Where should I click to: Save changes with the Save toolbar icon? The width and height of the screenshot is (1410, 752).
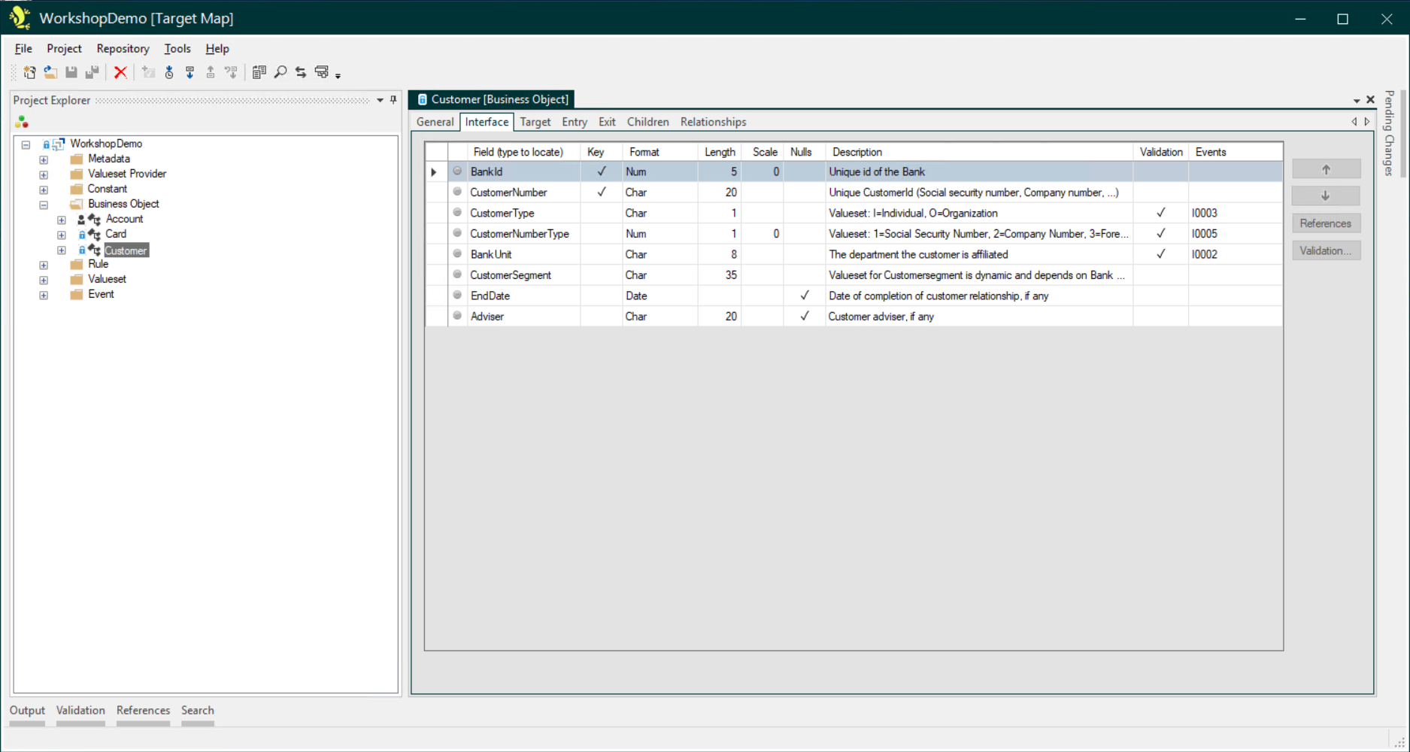coord(71,72)
